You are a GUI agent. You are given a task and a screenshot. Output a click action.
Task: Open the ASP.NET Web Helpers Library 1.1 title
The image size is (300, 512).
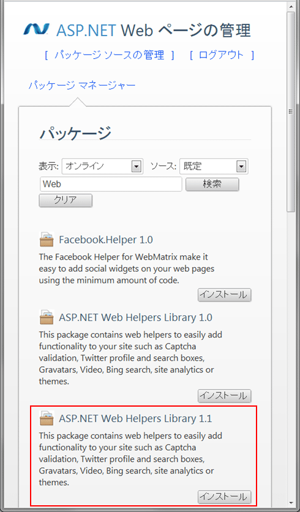[x=135, y=418]
